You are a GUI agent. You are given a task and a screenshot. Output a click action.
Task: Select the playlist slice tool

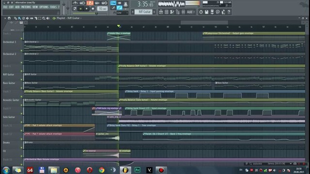(36, 18)
